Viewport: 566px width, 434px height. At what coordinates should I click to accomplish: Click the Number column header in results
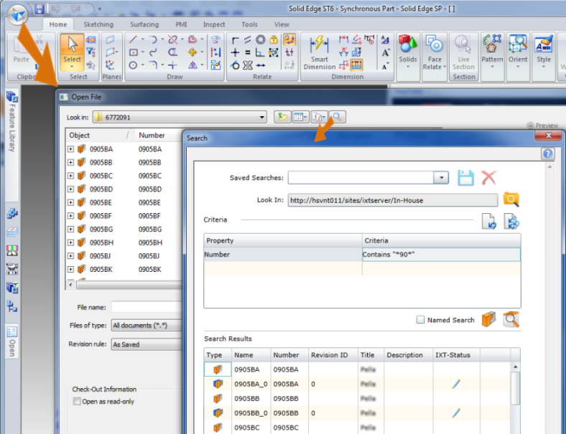coord(286,355)
